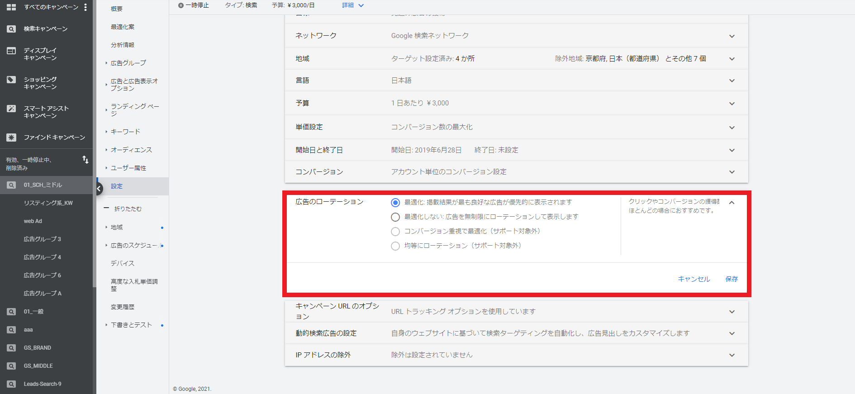The image size is (855, 394).
Task: Open the 下書きとテスト menu item
Action: pyautogui.click(x=131, y=325)
